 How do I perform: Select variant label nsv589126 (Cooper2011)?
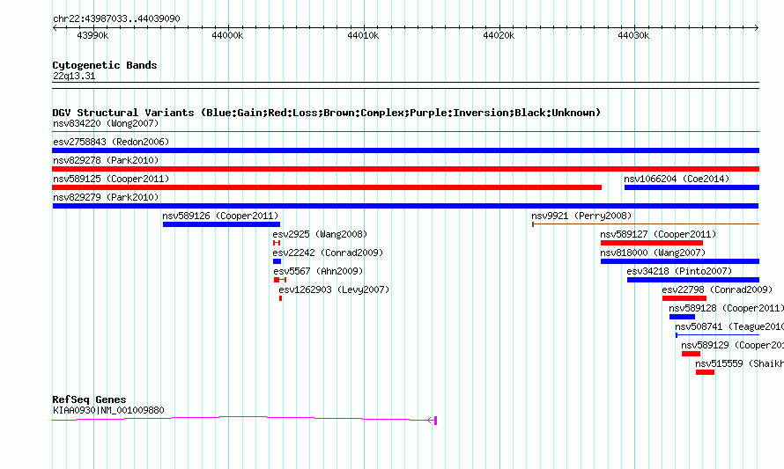coord(220,216)
